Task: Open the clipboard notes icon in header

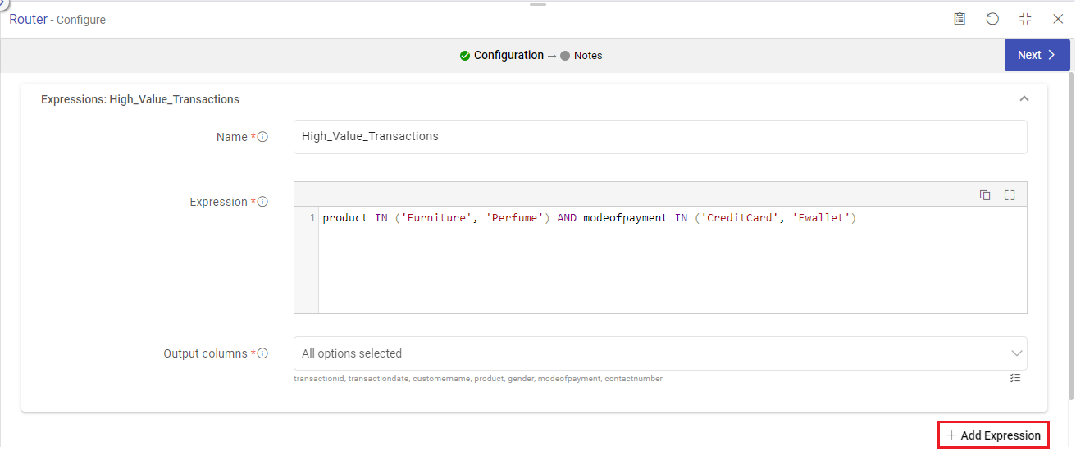Action: tap(960, 19)
